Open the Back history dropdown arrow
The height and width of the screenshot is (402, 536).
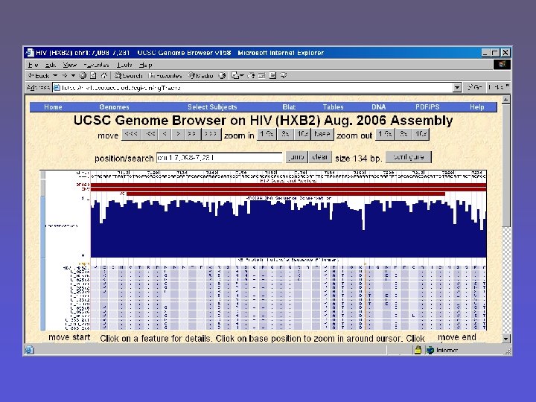[x=54, y=75]
